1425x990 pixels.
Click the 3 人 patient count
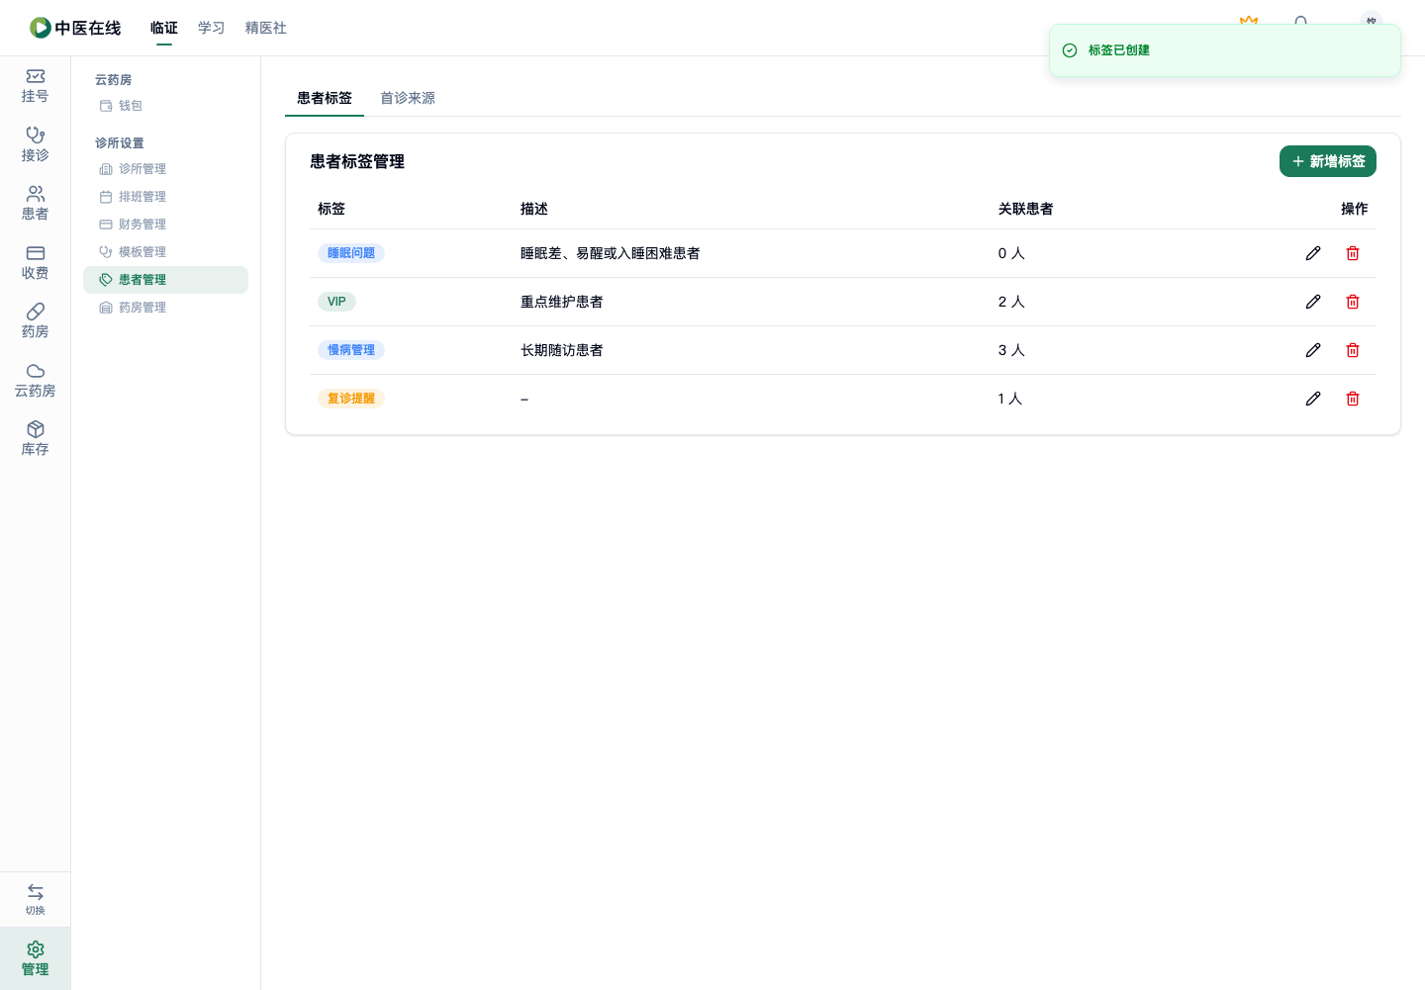coord(1011,350)
